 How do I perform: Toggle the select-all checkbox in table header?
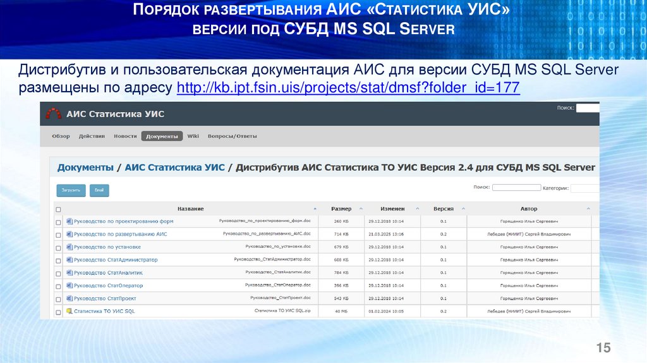pyautogui.click(x=58, y=209)
